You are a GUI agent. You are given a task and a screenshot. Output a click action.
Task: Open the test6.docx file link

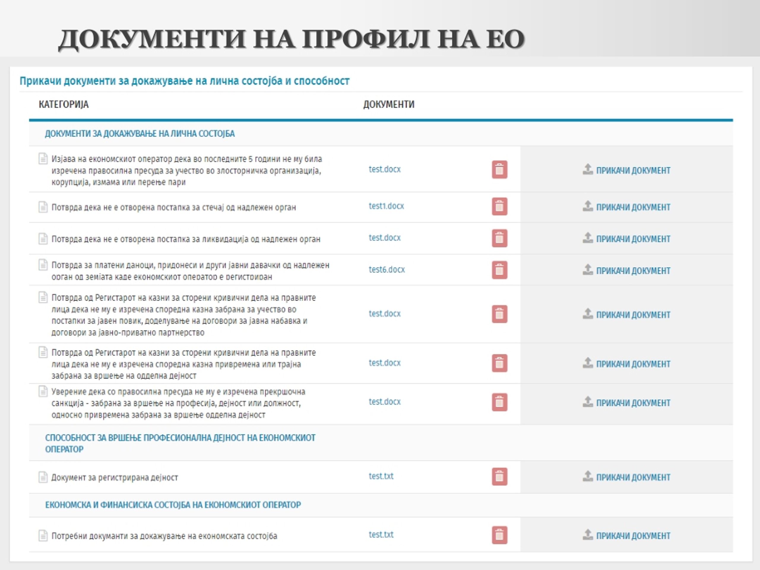pos(387,269)
